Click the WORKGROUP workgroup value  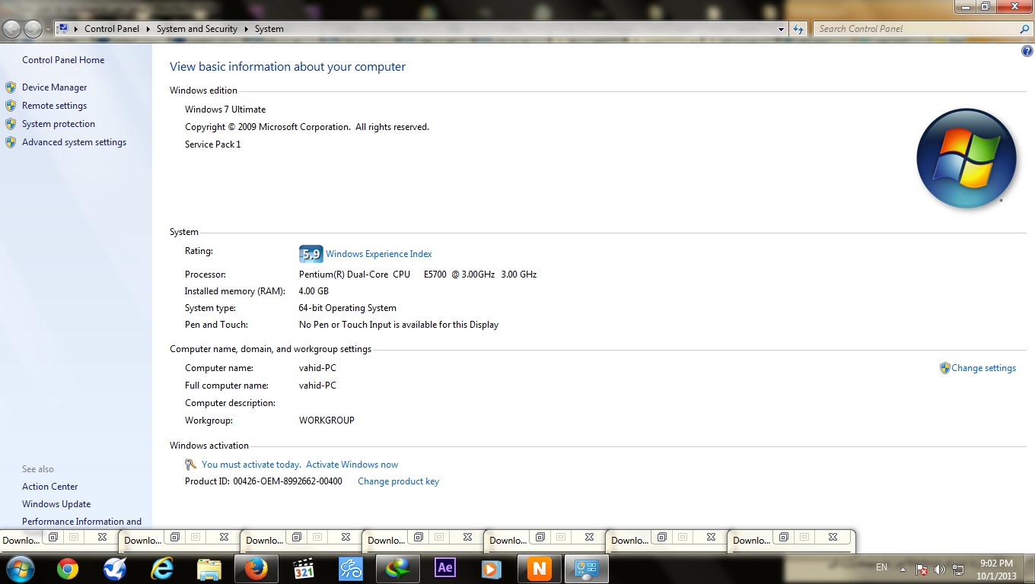coord(326,421)
